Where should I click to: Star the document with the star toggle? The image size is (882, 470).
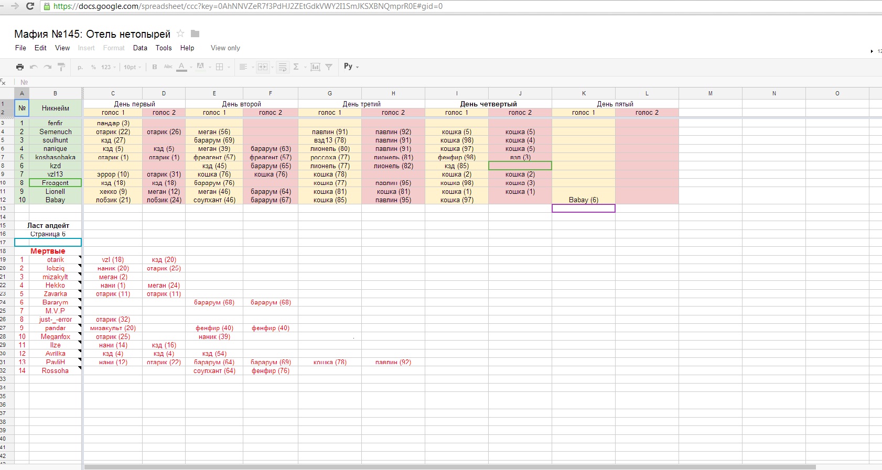click(x=180, y=34)
